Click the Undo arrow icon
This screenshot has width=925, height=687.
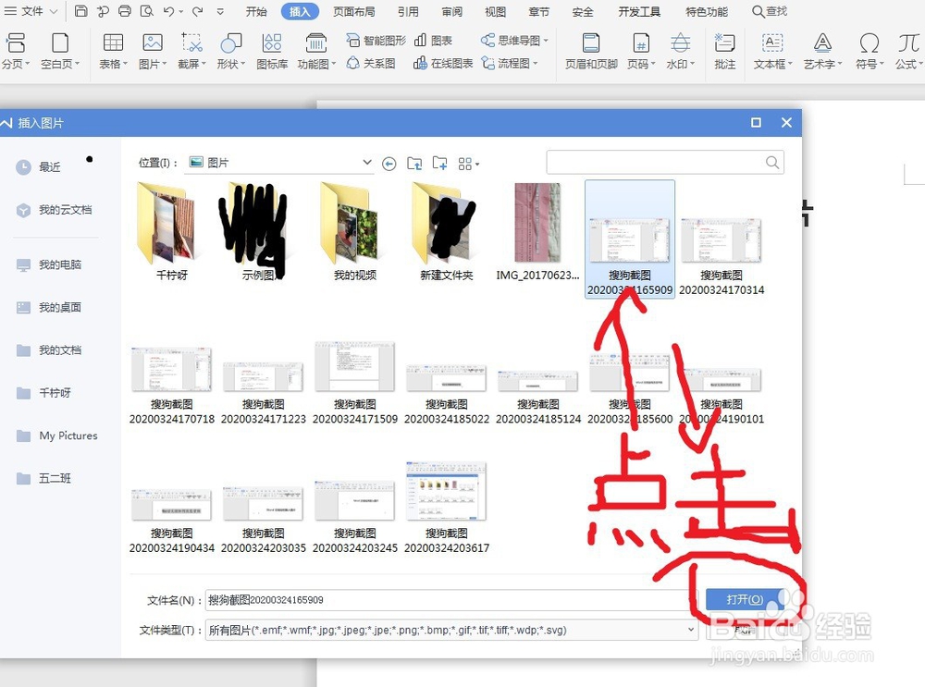click(168, 11)
